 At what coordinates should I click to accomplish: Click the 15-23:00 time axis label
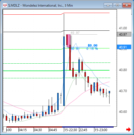pyautogui.click(x=101, y=130)
